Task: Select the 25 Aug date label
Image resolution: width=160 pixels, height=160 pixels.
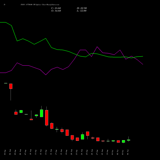Action: pyautogui.click(x=87, y=152)
